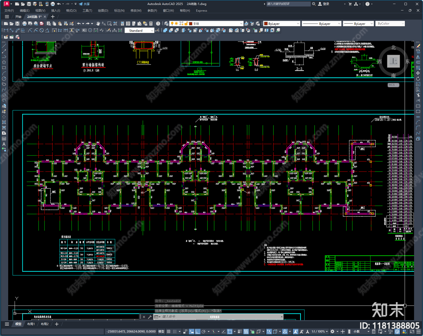Click the Make Object's Layer Current icon
Viewport: 423px width, 336px height.
point(246,24)
